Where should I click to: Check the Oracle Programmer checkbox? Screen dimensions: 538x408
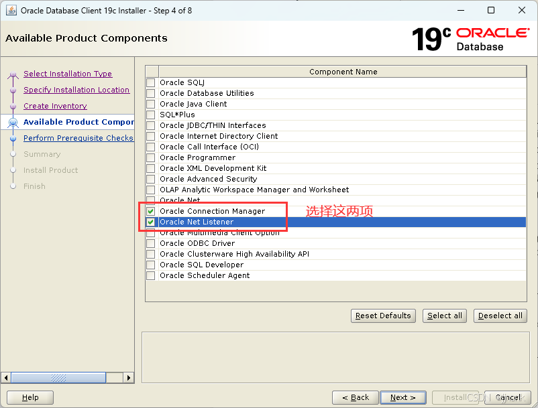(151, 157)
